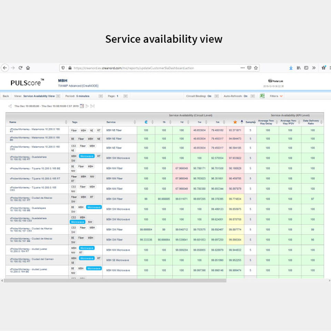Click the MBH heading link

(63, 80)
